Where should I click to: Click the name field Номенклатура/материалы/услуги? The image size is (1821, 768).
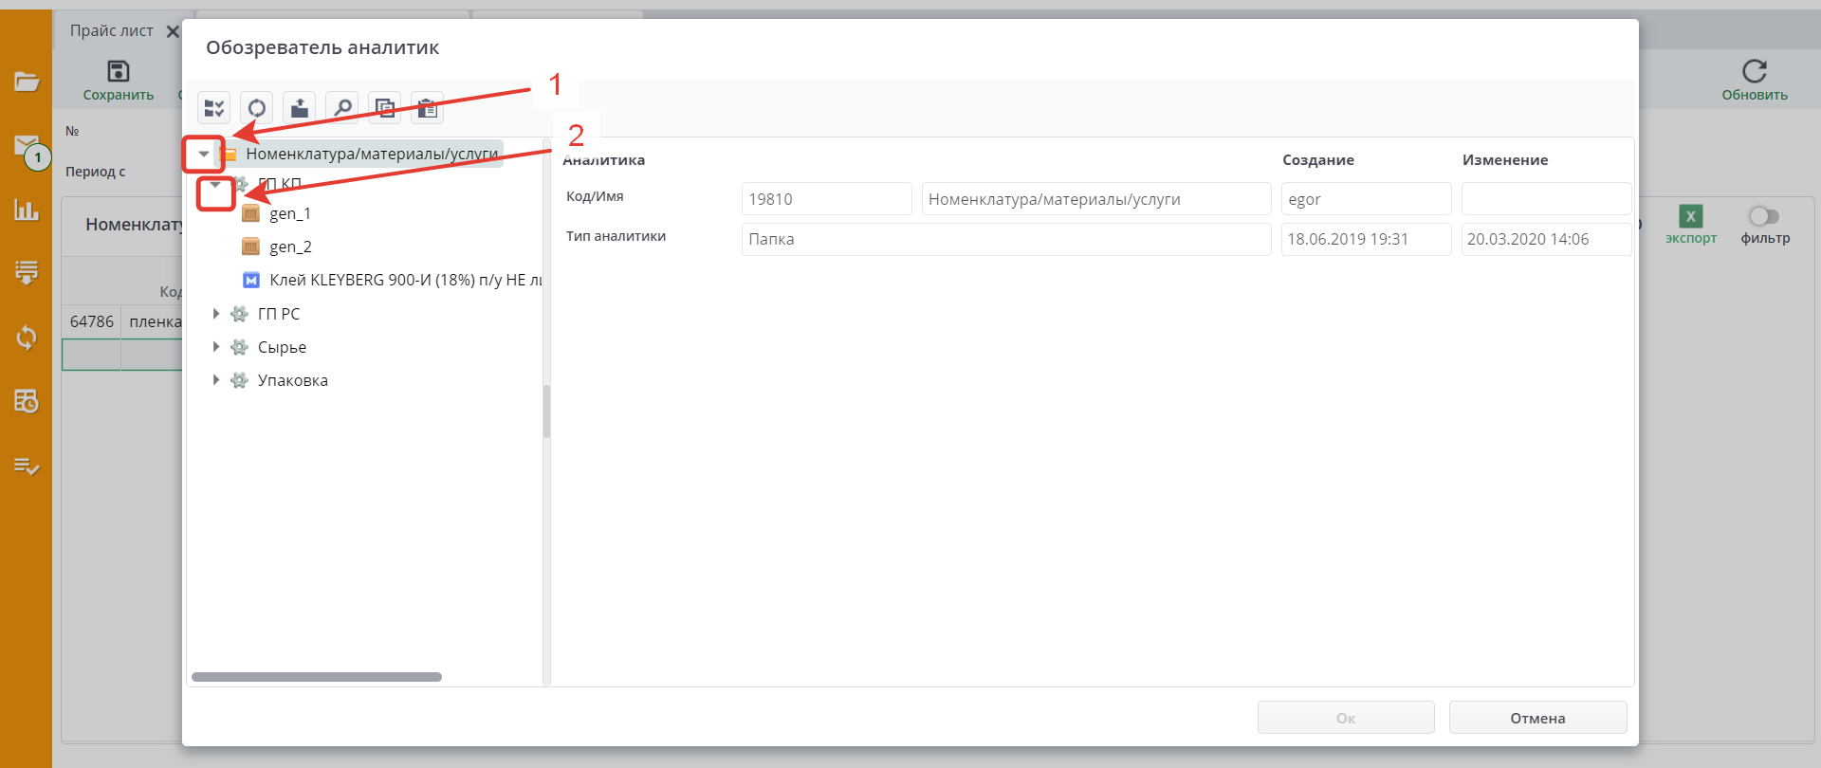click(x=1096, y=199)
